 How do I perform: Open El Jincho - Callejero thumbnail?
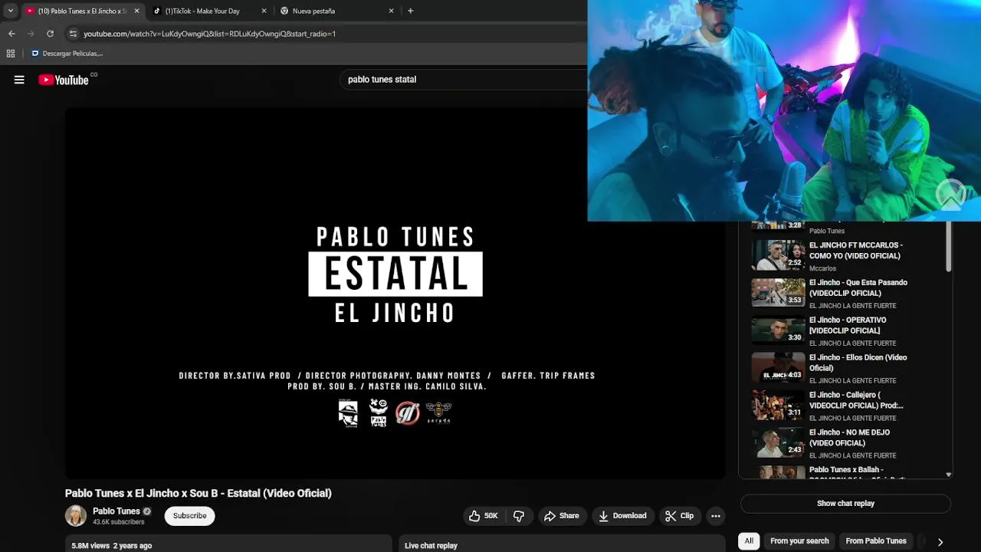[778, 406]
